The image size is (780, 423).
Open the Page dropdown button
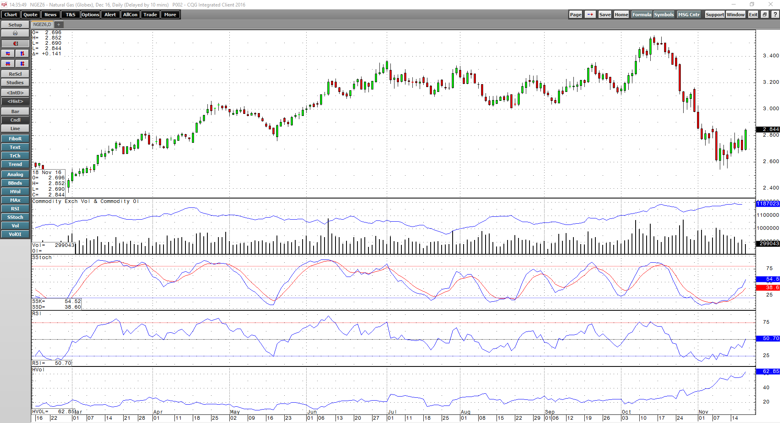575,15
